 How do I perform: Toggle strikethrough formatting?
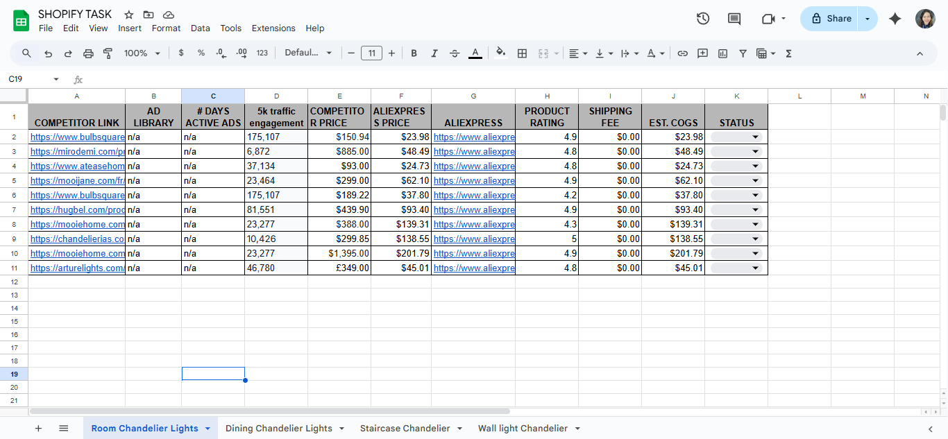455,53
